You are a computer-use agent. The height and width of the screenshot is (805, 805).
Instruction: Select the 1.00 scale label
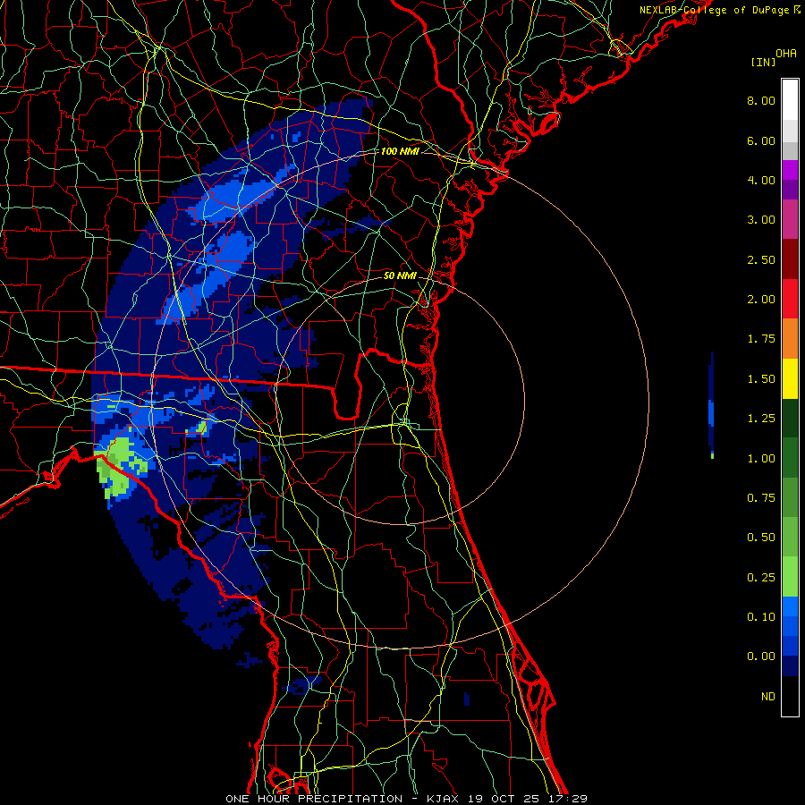(761, 459)
